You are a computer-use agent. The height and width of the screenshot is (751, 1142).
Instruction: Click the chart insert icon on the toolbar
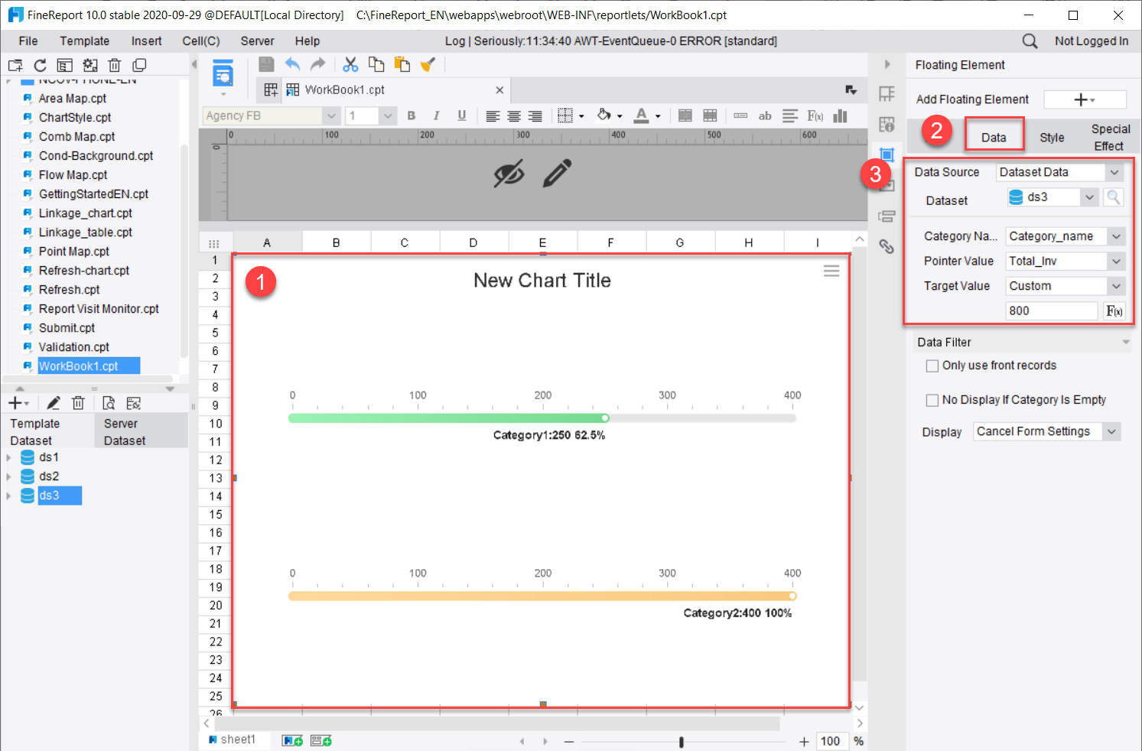(839, 115)
